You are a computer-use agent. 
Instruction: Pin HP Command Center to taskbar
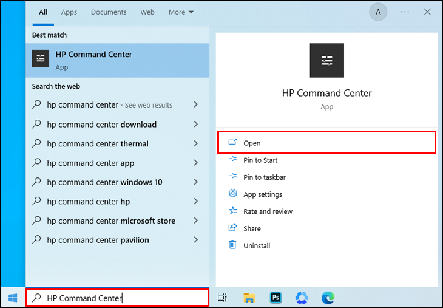(x=264, y=177)
